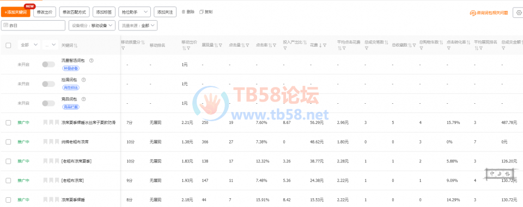Check the 凉席夏季裸睡冰丝席子夏款防滑 row

tap(8, 122)
